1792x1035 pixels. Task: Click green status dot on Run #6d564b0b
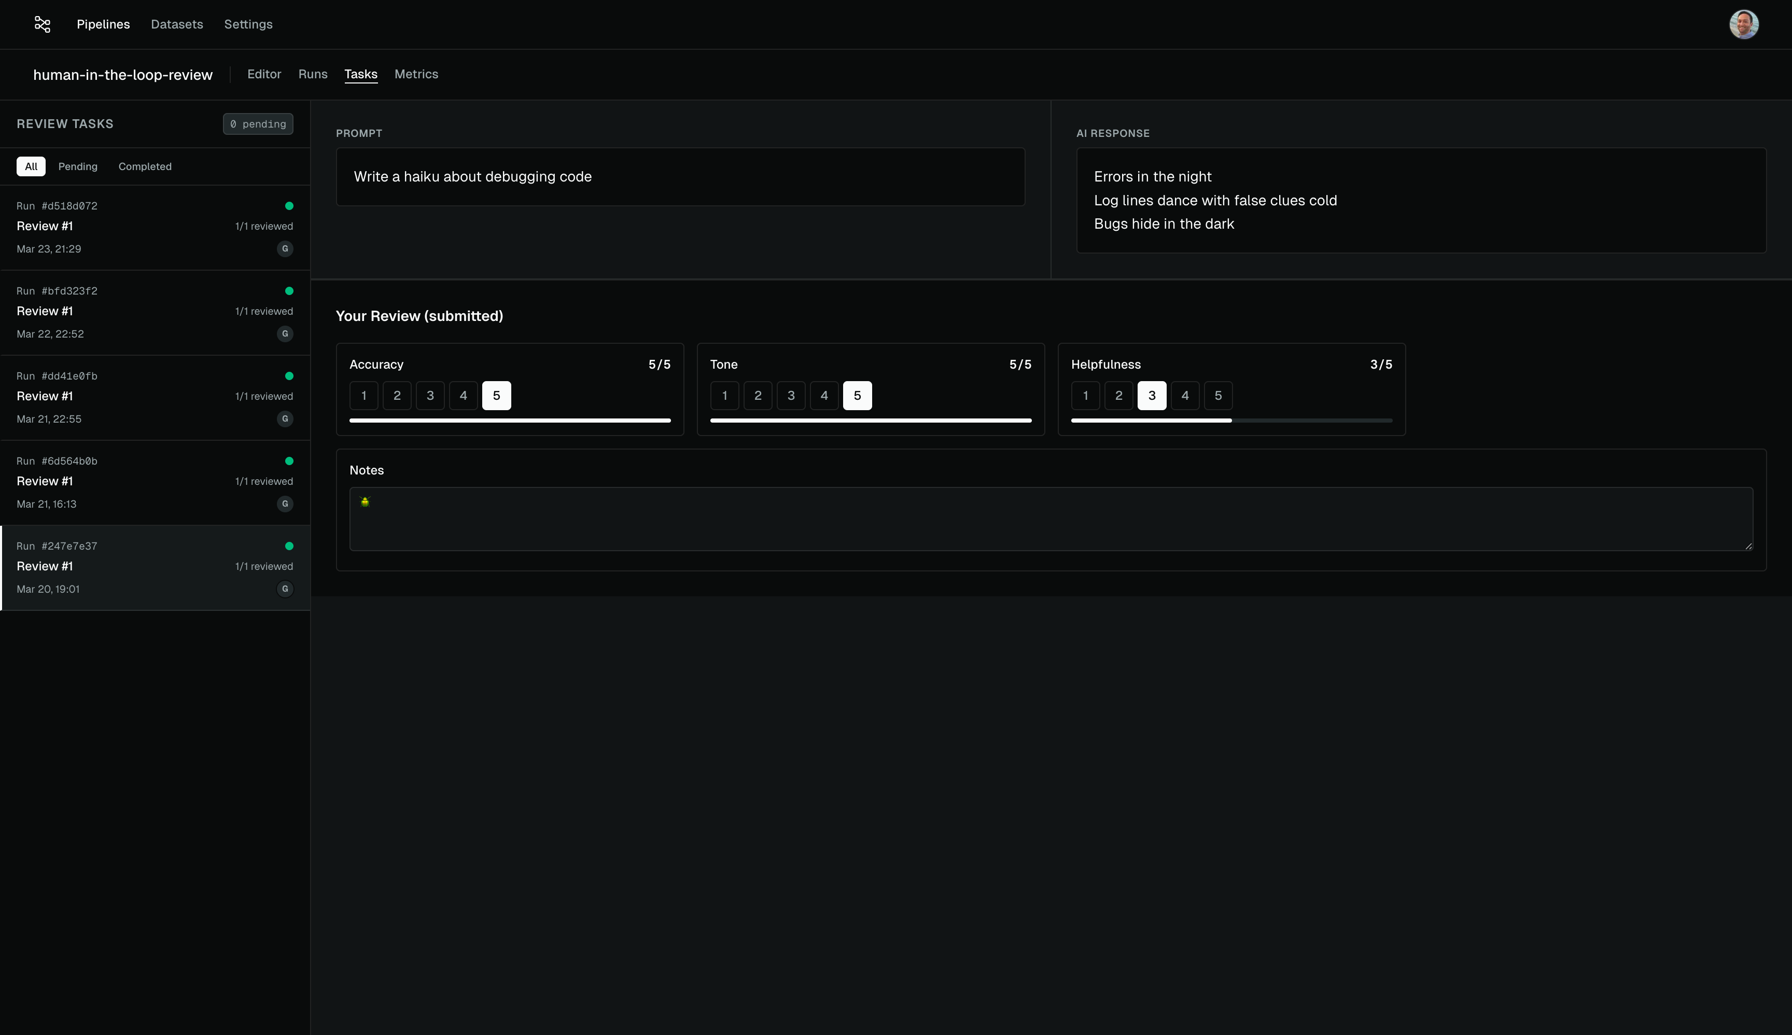(289, 460)
